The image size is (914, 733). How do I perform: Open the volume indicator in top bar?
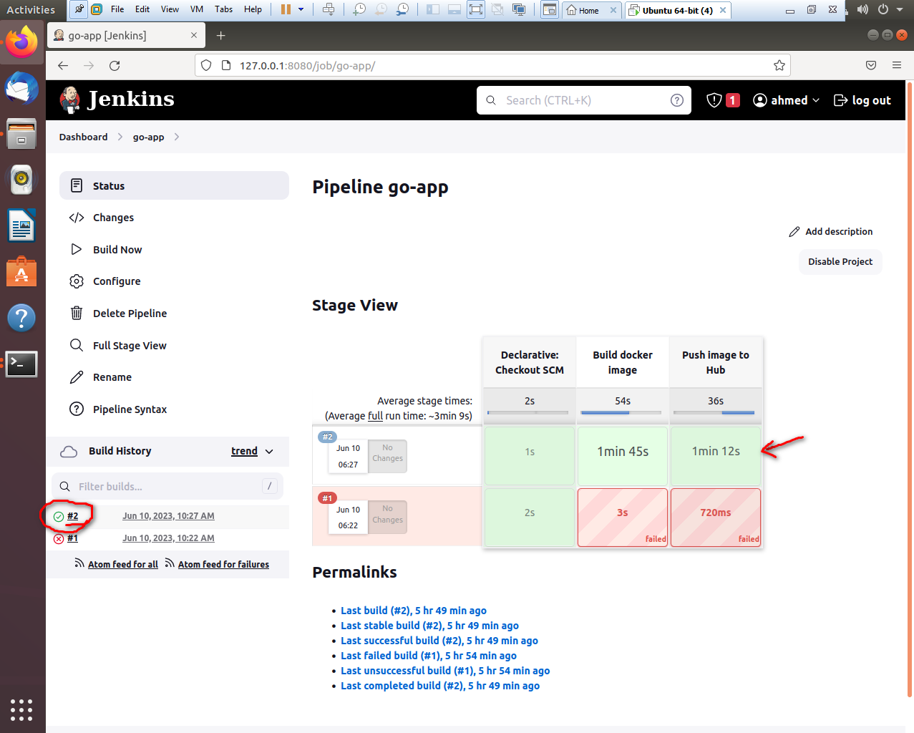tap(862, 9)
